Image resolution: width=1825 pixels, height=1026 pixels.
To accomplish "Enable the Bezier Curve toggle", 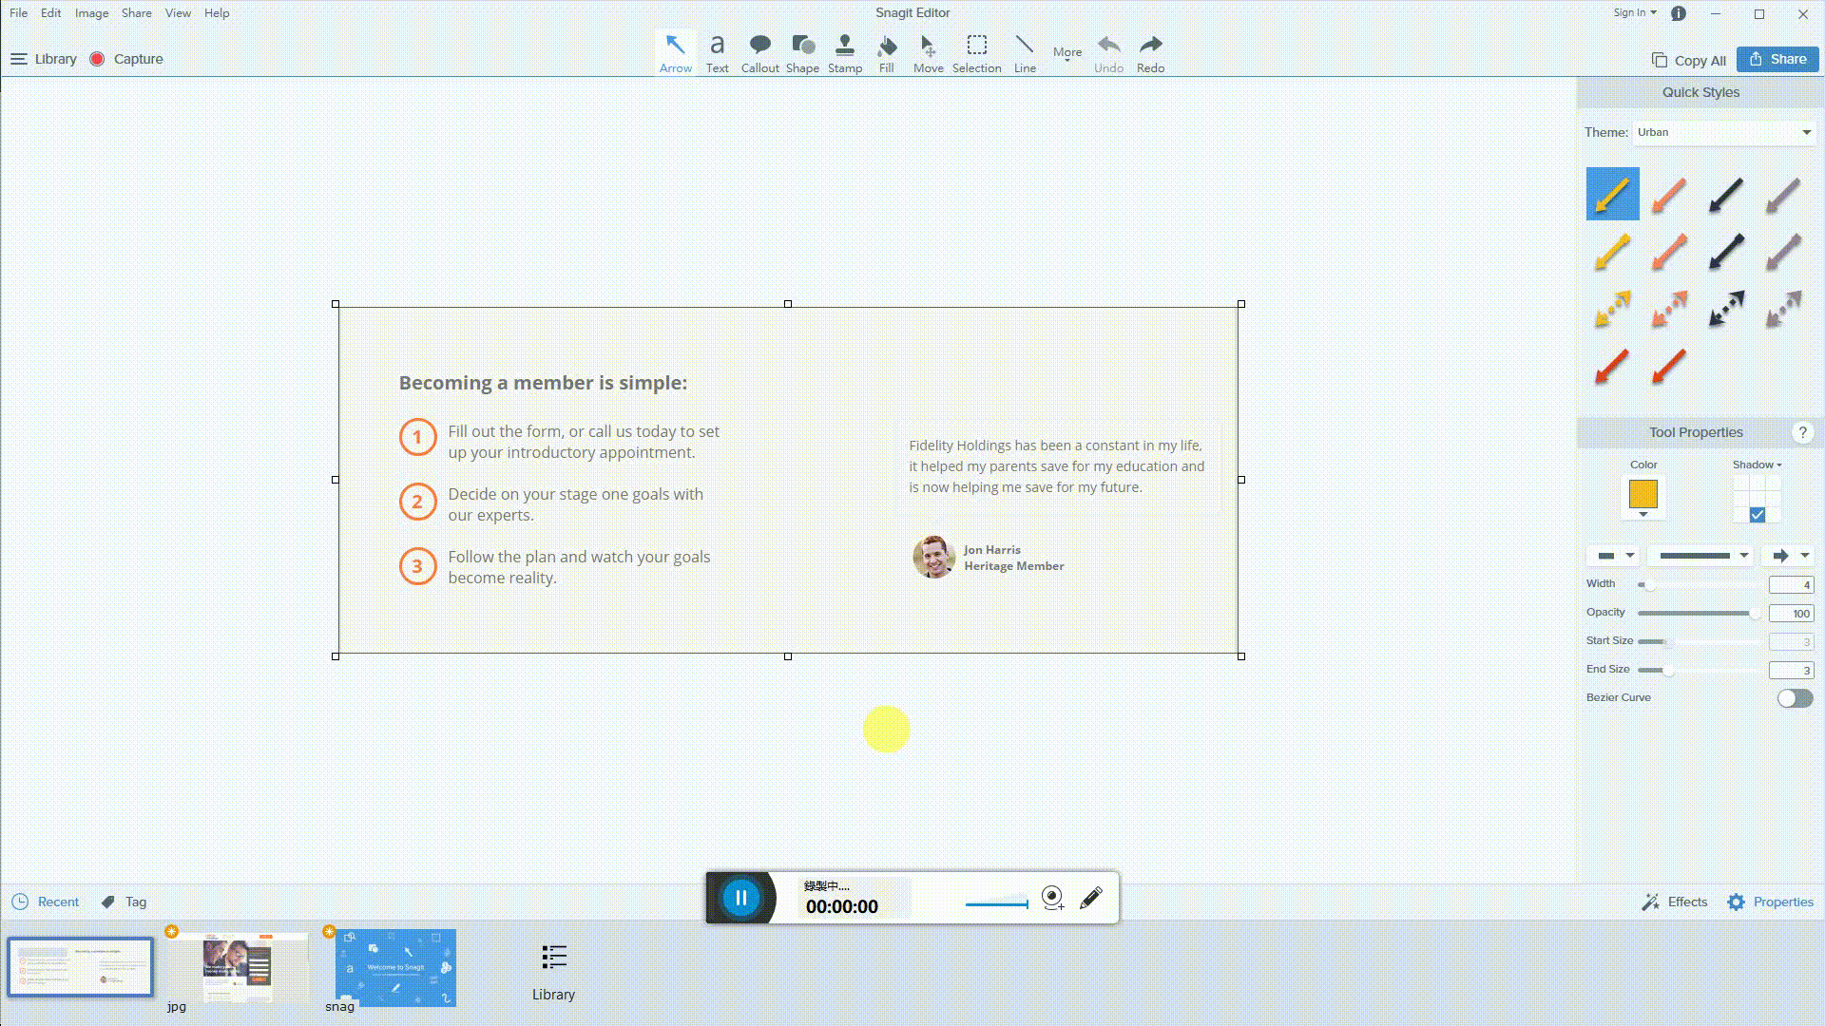I will tap(1795, 696).
